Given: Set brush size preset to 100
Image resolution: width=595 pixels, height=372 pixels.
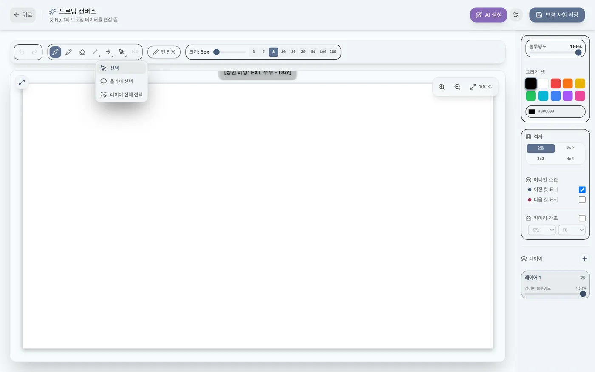Looking at the screenshot, I should click(x=323, y=52).
